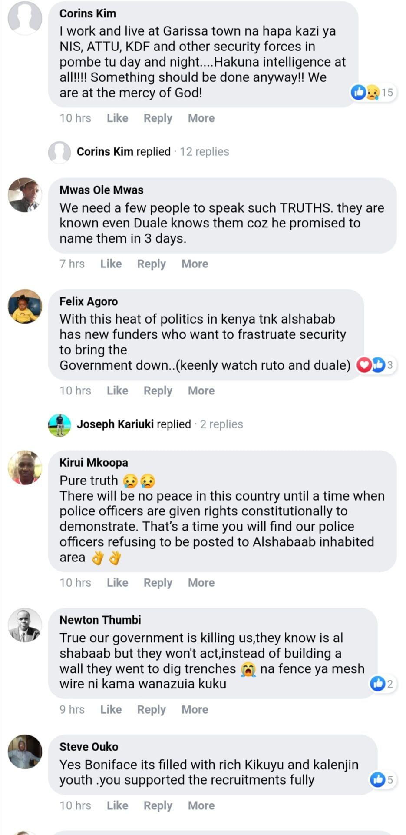Like Kirui Mkoopa's comment
Viewport: 406px width, 835px height.
click(117, 583)
